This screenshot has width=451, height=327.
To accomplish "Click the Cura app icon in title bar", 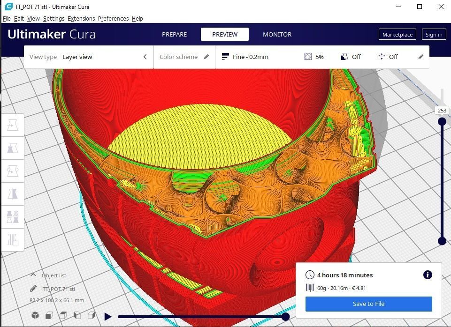I will point(9,6).
